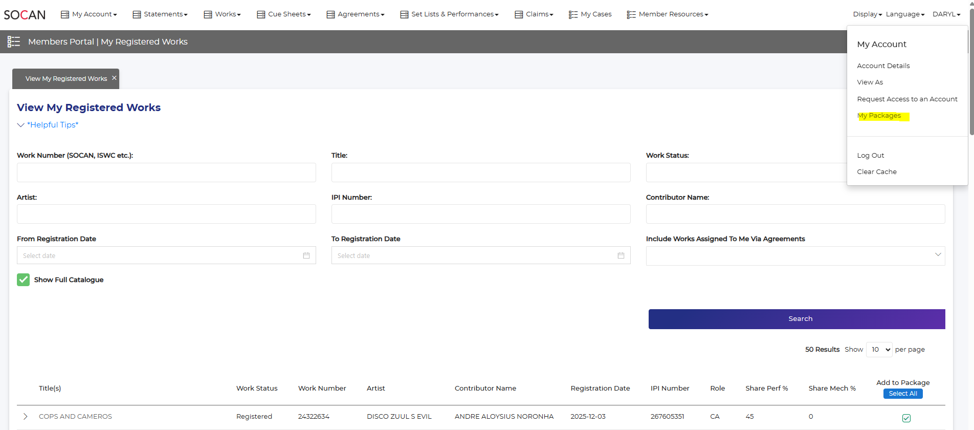
Task: Expand the COPS AND CAMEROS row
Action: [26, 417]
